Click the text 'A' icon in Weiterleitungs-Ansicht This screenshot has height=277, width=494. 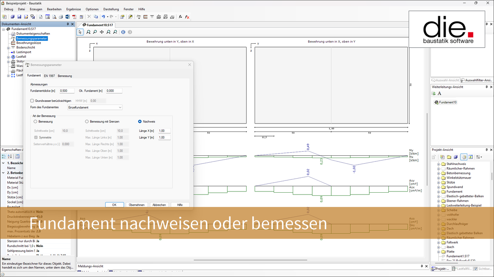point(439,93)
